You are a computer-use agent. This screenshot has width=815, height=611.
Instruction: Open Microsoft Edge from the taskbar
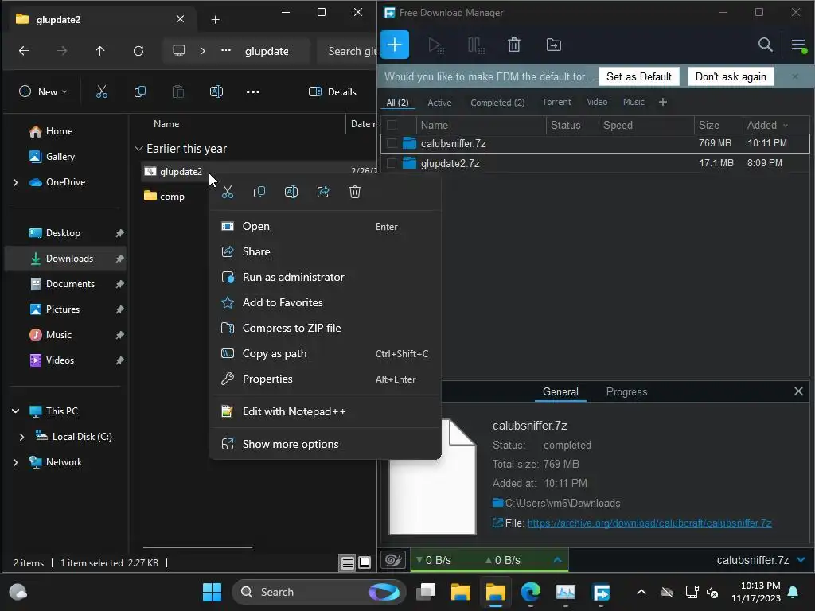pos(531,592)
